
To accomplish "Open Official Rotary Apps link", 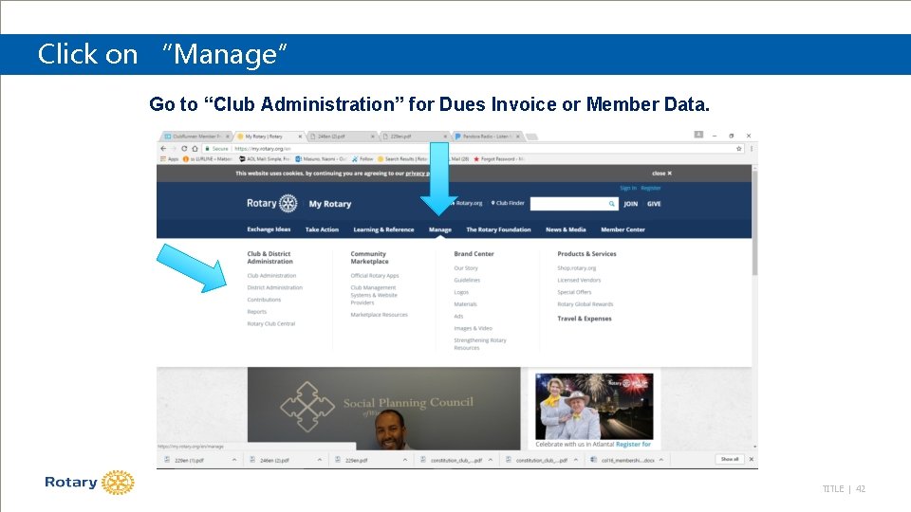I will [x=375, y=276].
